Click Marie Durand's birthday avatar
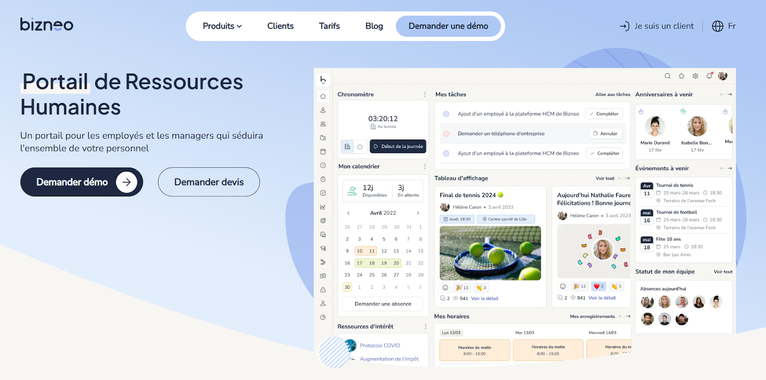Image resolution: width=766 pixels, height=380 pixels. pyautogui.click(x=655, y=126)
